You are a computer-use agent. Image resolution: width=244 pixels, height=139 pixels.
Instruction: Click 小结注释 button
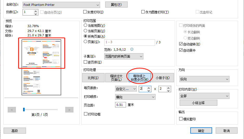point(198,103)
